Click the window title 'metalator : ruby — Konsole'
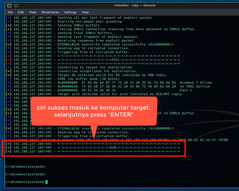Image resolution: width=239 pixels, height=191 pixels. point(135,5)
